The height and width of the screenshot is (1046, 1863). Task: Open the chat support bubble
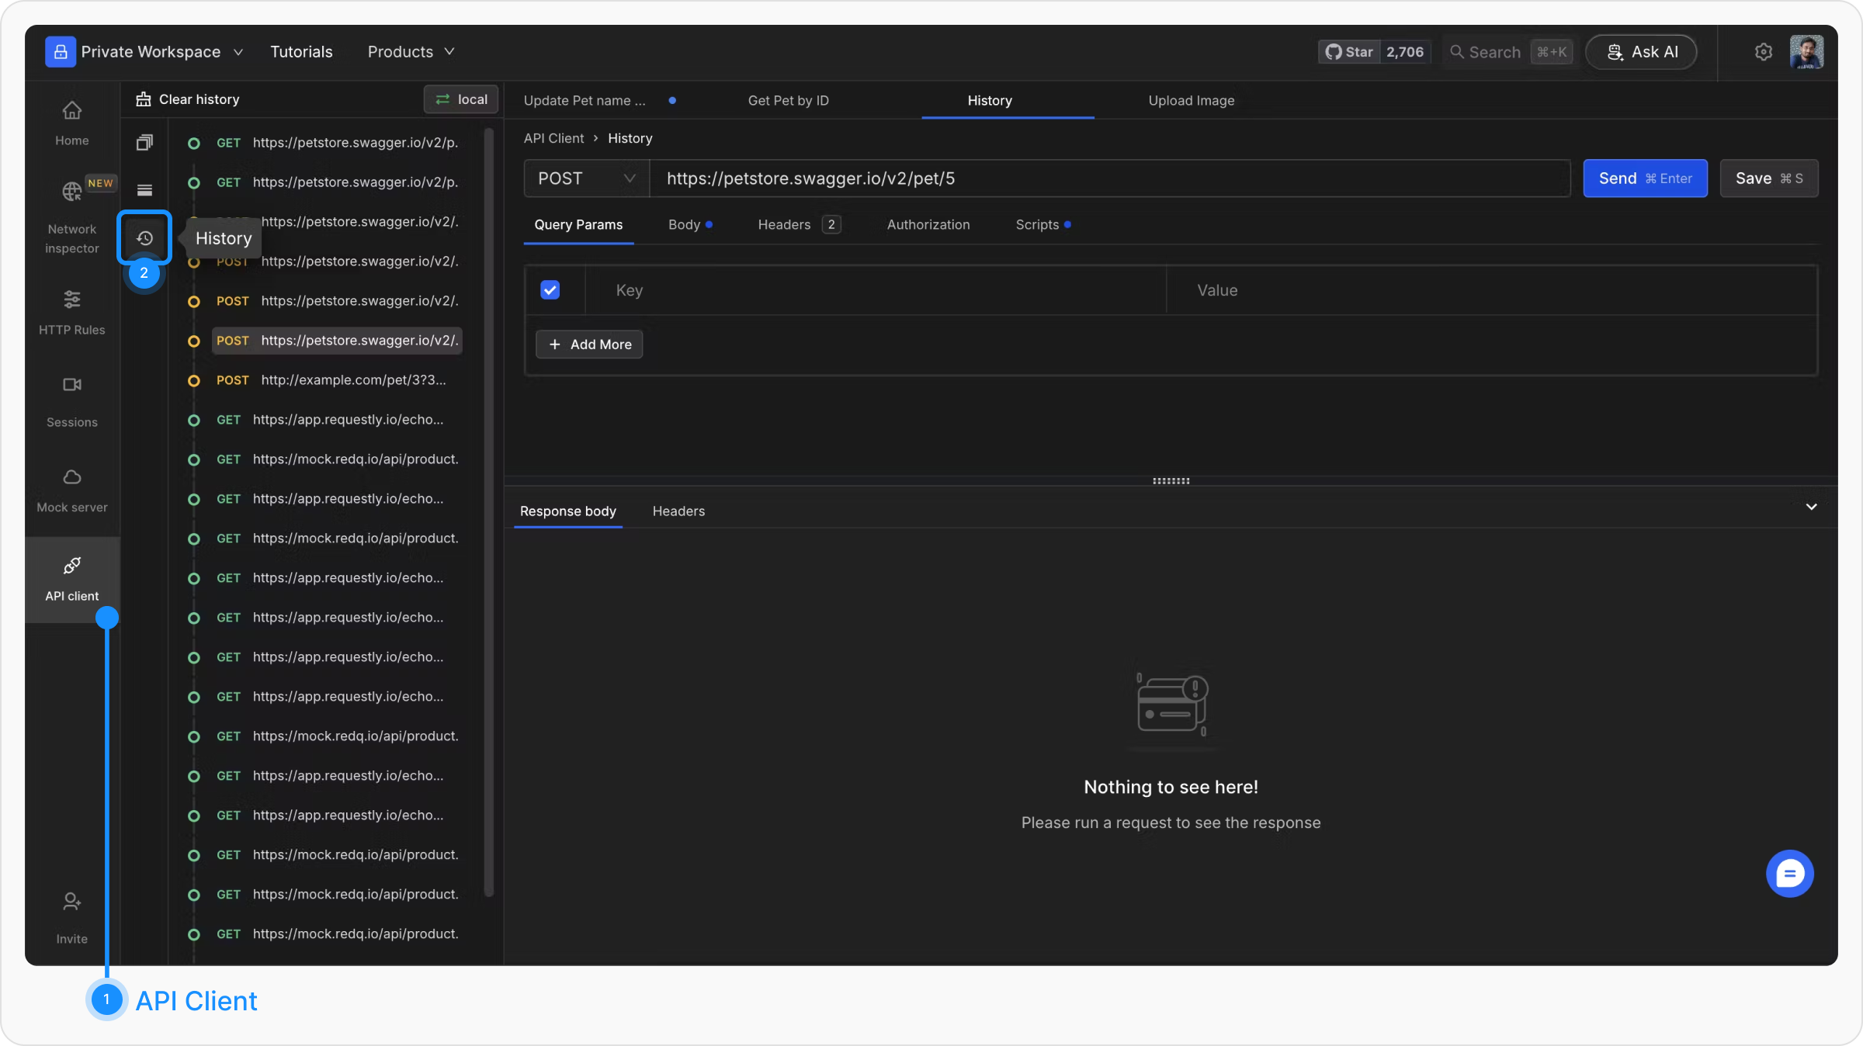1789,874
